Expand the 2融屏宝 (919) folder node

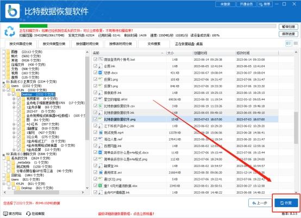click(x=14, y=129)
